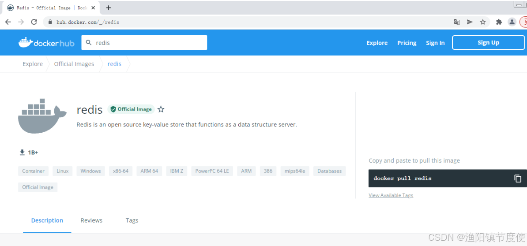Switch to the Tags tab
The width and height of the screenshot is (527, 246).
[132, 220]
